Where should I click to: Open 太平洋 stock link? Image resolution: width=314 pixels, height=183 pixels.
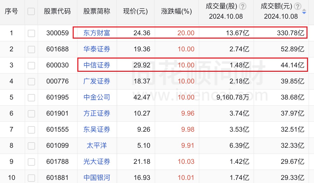97,146
